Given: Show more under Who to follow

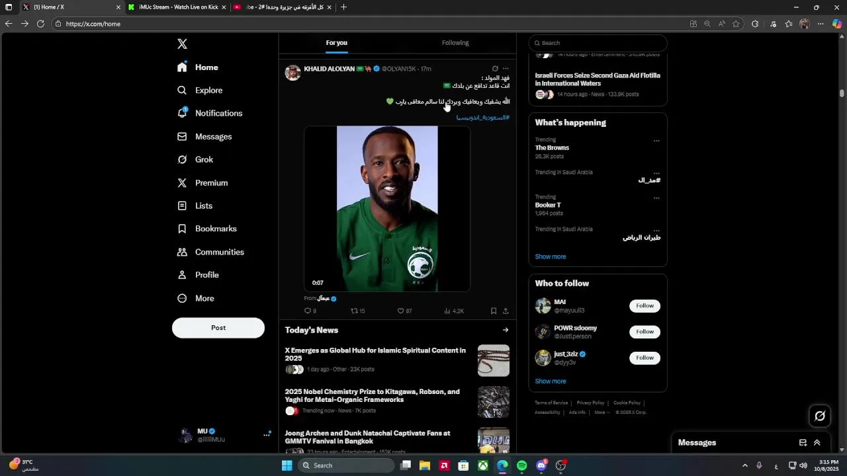Looking at the screenshot, I should (551, 381).
